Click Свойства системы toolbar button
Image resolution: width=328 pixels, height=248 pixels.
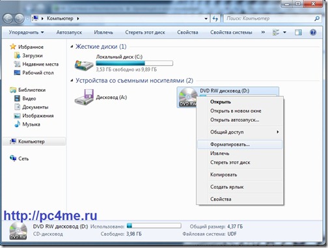pyautogui.click(x=231, y=33)
